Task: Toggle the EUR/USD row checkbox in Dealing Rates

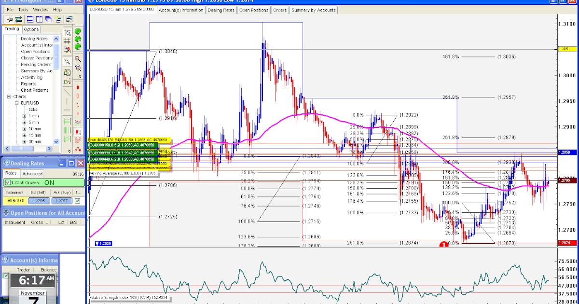Action: [x=78, y=201]
